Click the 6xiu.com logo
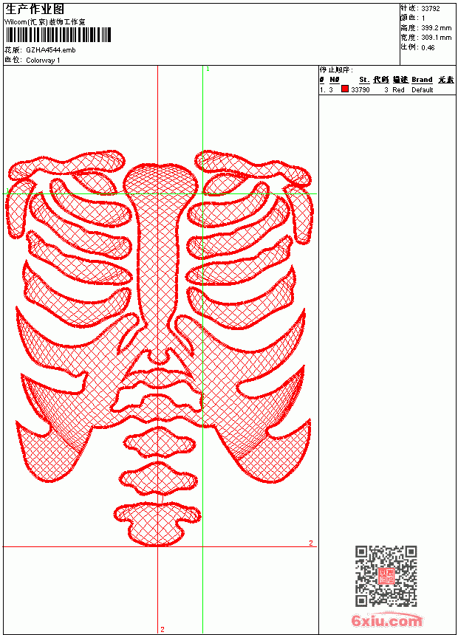This screenshot has height=635, width=458. click(x=386, y=620)
